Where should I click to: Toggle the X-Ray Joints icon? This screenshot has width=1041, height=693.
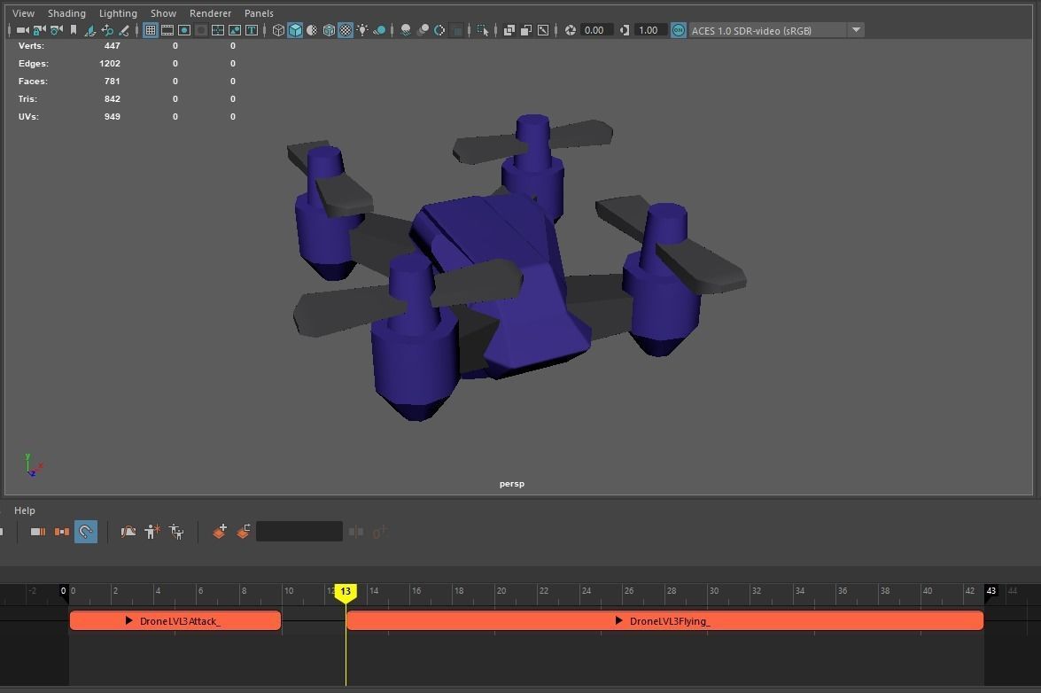pos(543,30)
